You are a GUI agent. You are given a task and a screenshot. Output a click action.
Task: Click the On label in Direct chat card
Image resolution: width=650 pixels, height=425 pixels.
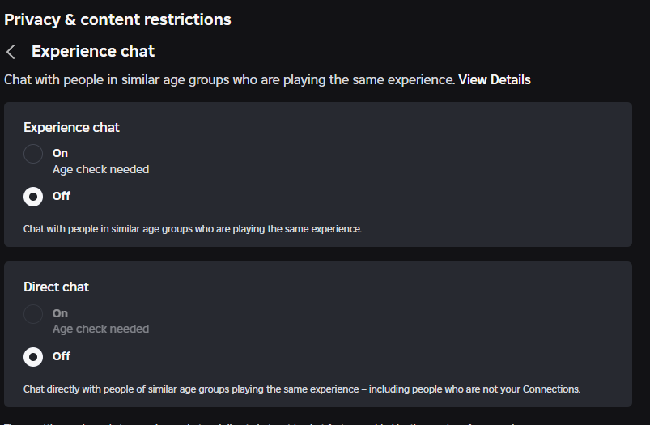pos(61,313)
